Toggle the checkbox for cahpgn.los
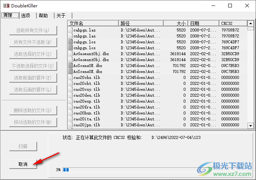This screenshot has height=180, width=256. (70, 42)
